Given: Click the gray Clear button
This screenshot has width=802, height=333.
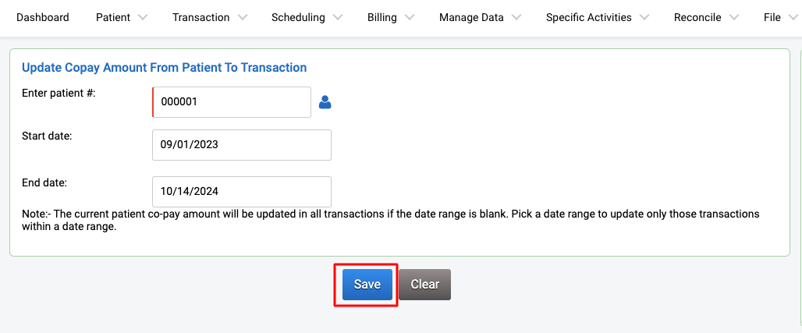Looking at the screenshot, I should coord(425,285).
